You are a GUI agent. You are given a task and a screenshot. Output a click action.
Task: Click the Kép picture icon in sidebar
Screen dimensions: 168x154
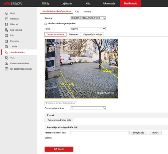[6, 35]
